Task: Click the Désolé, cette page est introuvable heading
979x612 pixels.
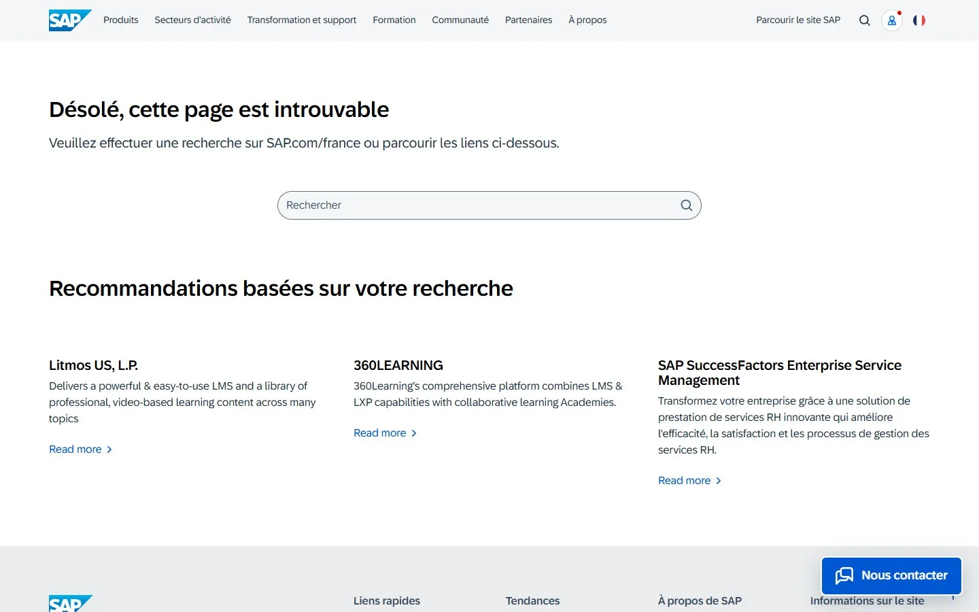Action: tap(219, 109)
